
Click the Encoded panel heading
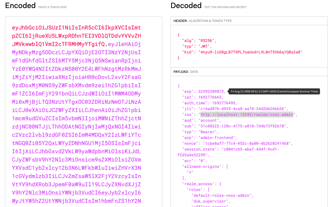(20, 5)
